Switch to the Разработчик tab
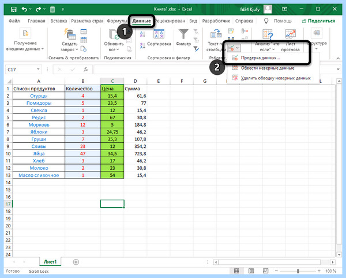Image resolution: width=346 pixels, height=278 pixels. [216, 21]
